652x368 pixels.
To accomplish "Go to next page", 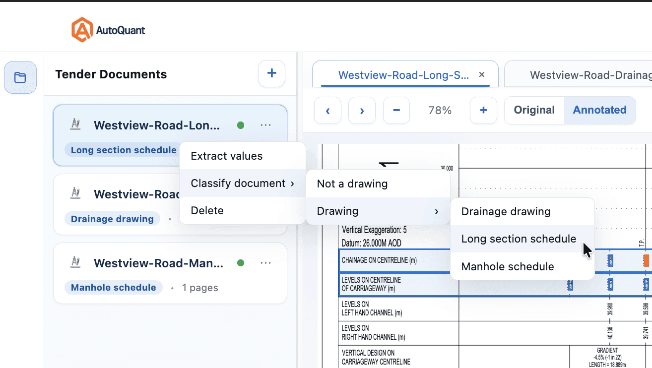I will click(x=362, y=110).
